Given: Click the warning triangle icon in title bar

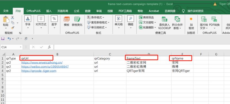Looking at the screenshot, I should tap(215, 4).
